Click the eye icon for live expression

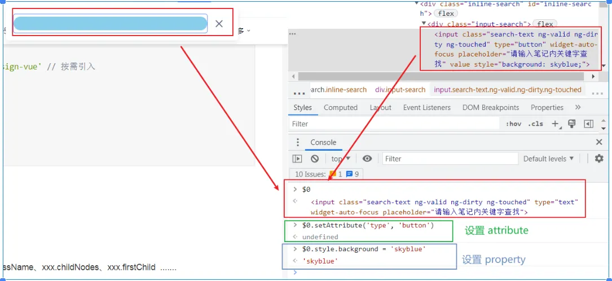click(367, 159)
